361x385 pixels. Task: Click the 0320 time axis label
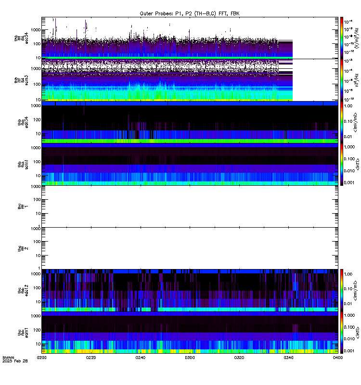click(239, 358)
